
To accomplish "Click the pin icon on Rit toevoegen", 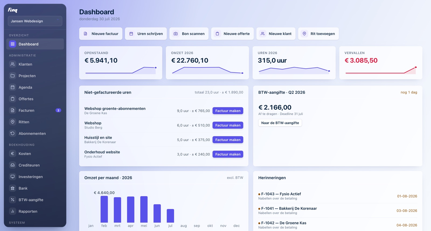I will [304, 34].
